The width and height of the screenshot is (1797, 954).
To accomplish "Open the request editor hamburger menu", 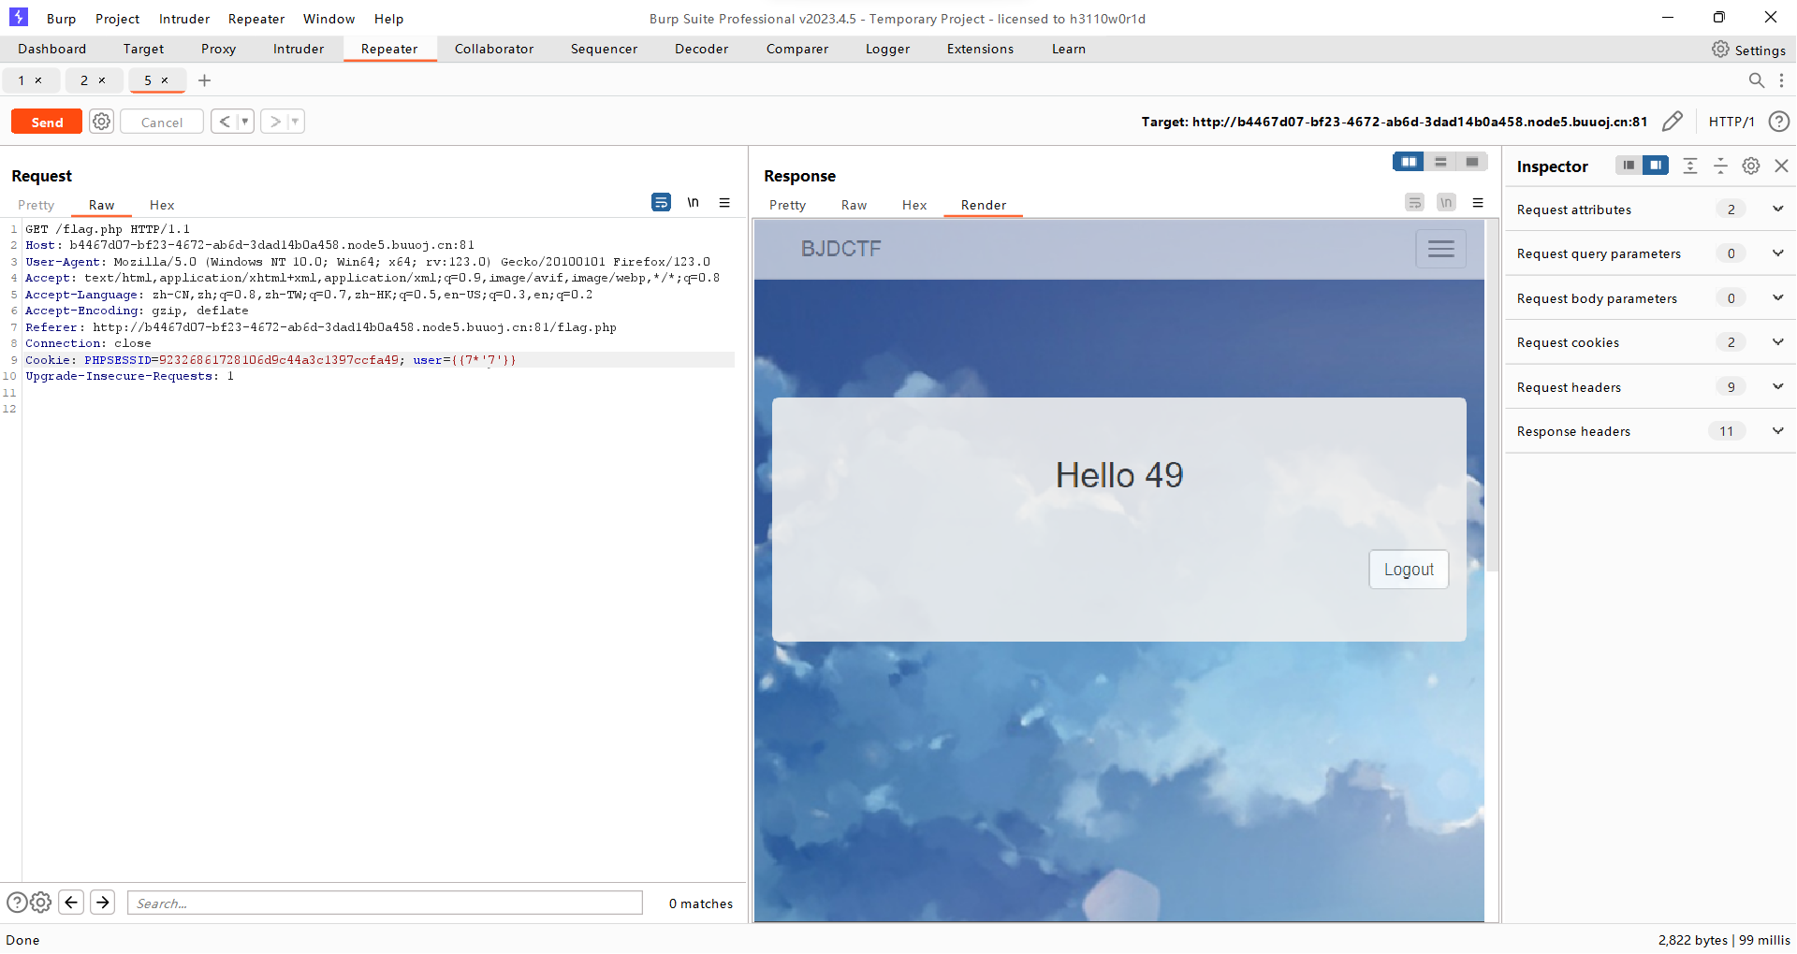I will [x=724, y=202].
